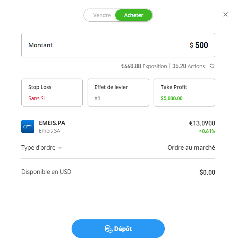Click the swap amount/units icon
Screen dimensions: 236x251
pos(212,66)
